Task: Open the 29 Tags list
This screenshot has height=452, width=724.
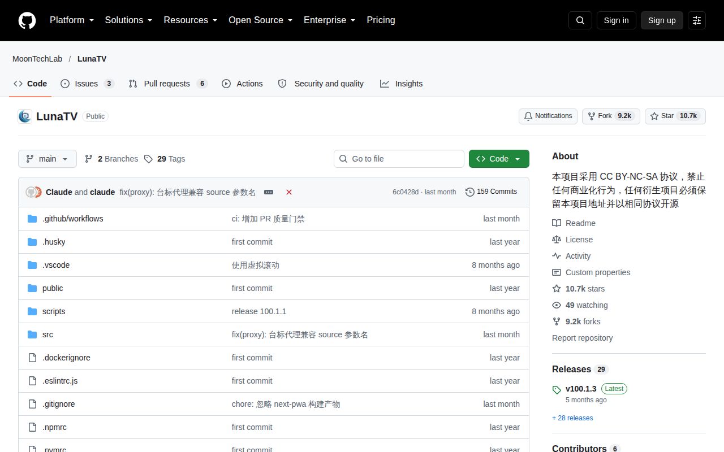Action: 165,159
